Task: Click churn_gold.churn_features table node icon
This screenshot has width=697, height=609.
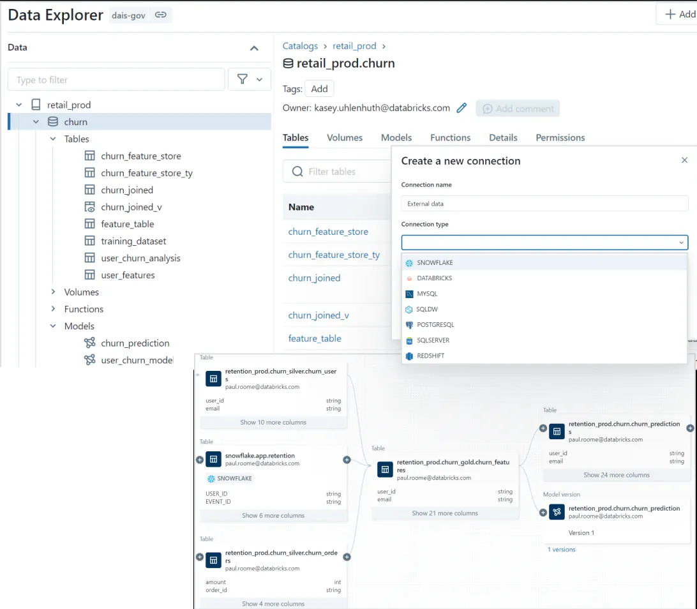Action: (x=385, y=469)
